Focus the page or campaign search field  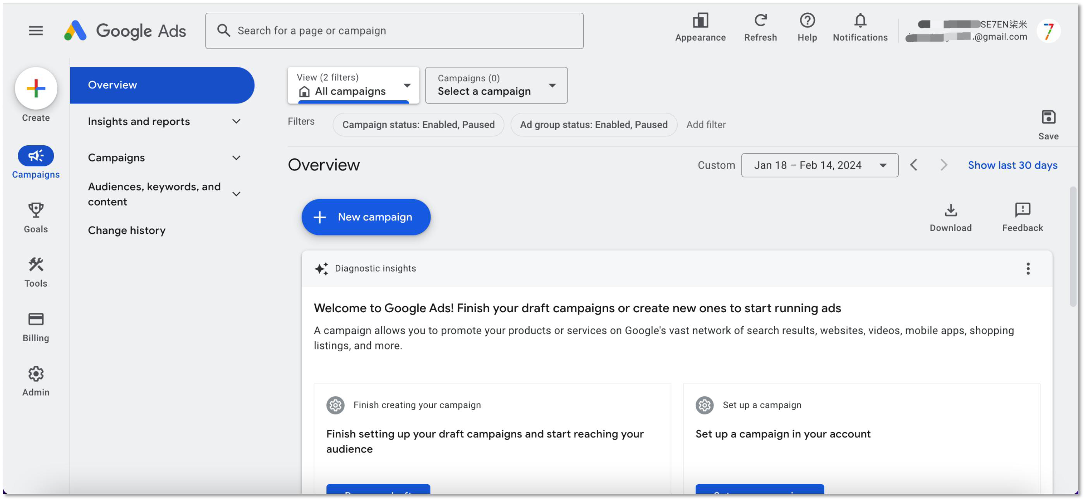click(394, 31)
